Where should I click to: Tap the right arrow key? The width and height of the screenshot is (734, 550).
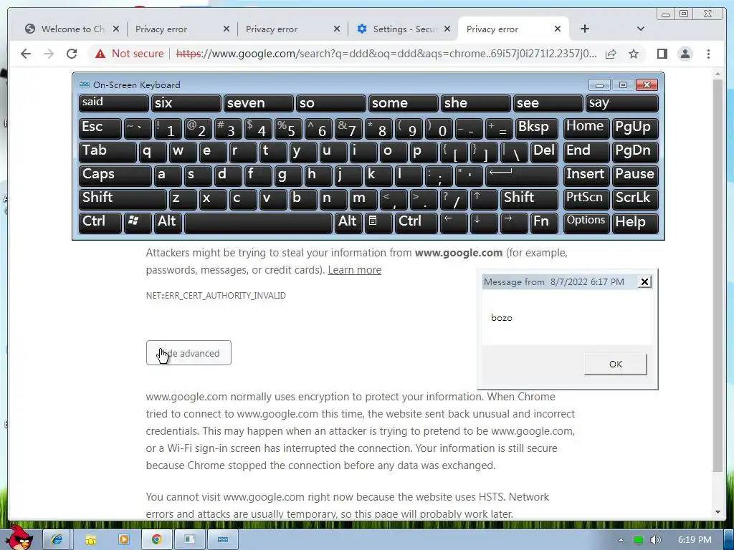[x=514, y=223]
